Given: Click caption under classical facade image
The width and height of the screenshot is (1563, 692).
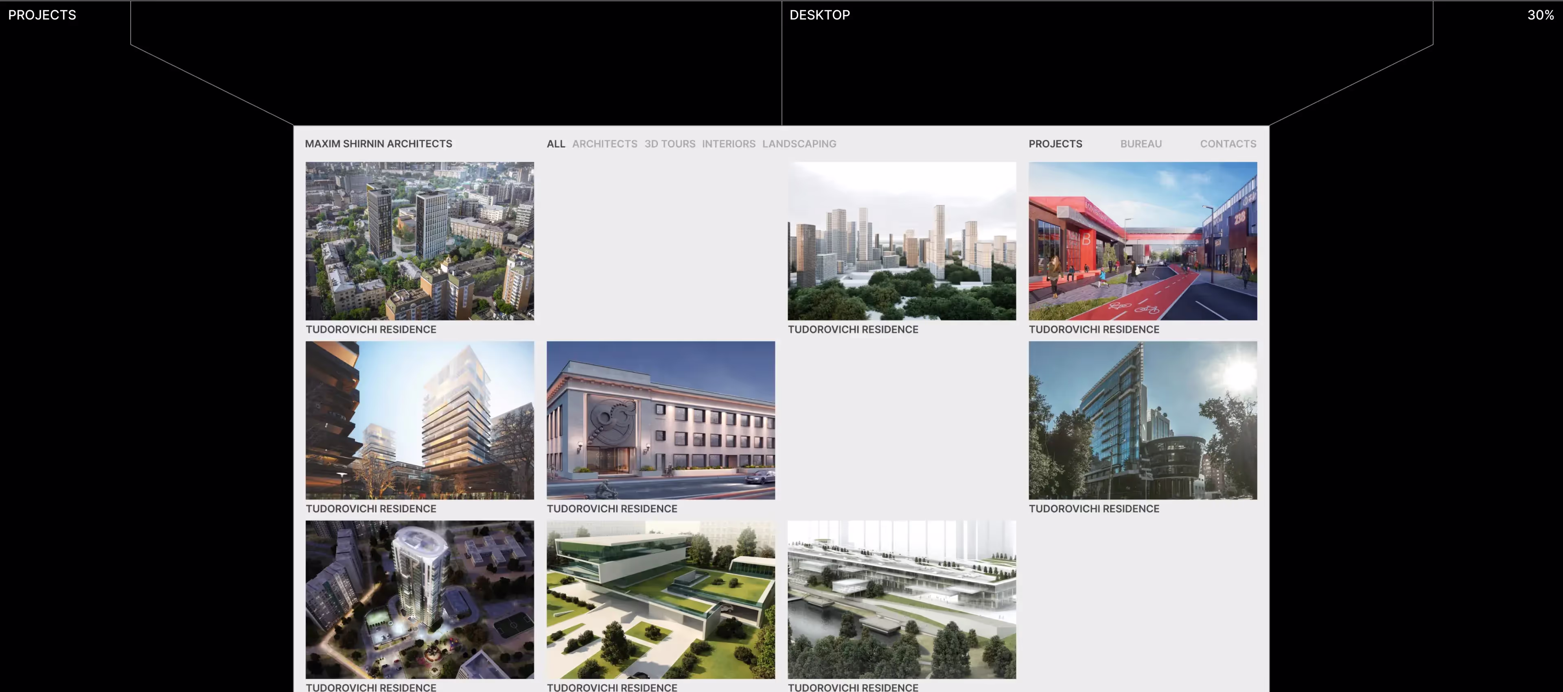Looking at the screenshot, I should (612, 508).
